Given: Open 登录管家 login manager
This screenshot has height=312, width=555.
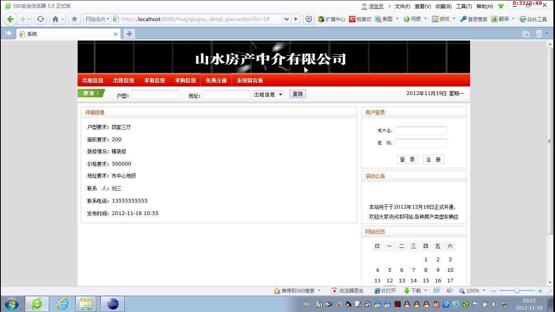Looking at the screenshot, I should click(x=474, y=19).
